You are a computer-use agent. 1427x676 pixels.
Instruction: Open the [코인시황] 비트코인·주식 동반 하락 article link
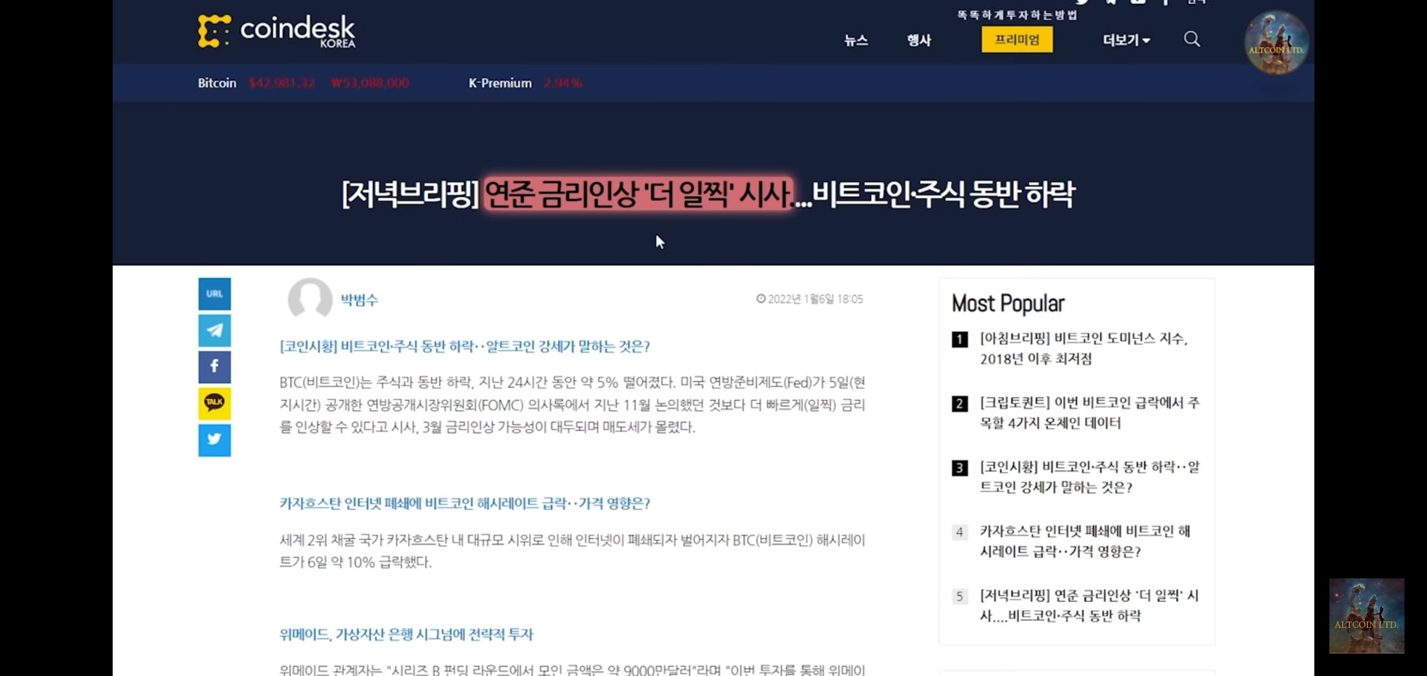coord(464,346)
